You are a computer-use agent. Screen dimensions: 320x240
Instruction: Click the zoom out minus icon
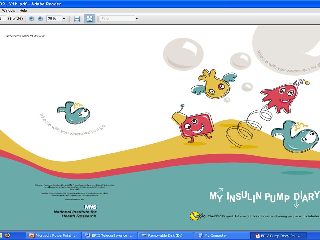coord(31,19)
